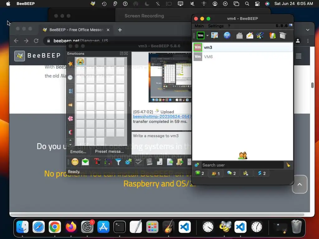Click the scroll-to-top chevron button on webpage
The image size is (319, 239).
coord(299,184)
